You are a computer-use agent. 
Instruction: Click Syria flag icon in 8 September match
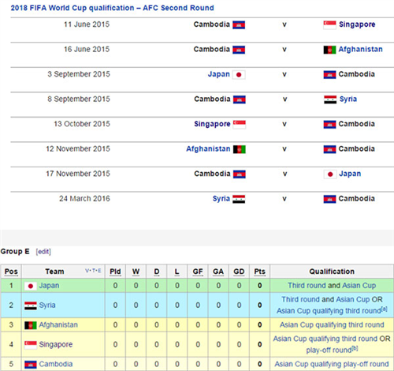tap(330, 99)
